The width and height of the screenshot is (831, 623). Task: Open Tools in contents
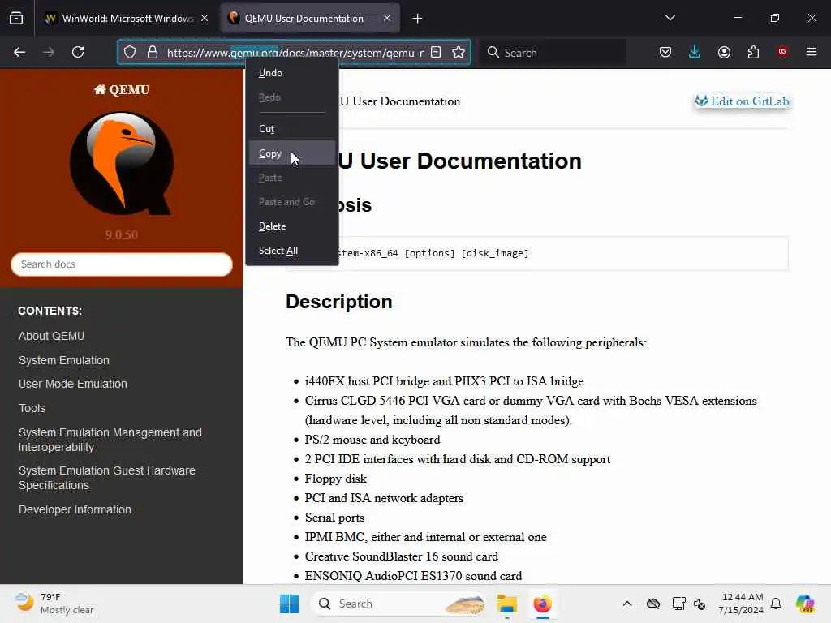pyautogui.click(x=32, y=409)
